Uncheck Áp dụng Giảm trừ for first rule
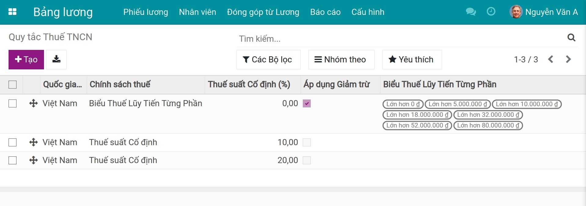 click(x=307, y=103)
